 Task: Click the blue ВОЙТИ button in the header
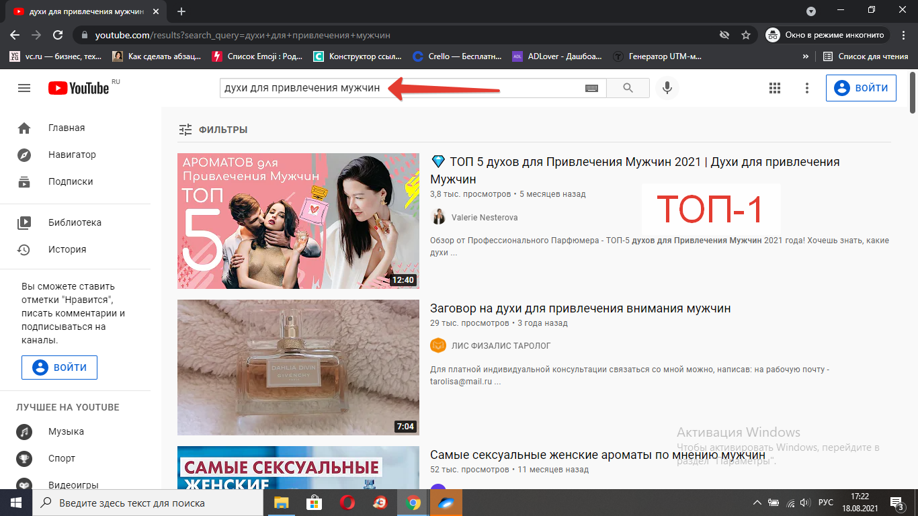point(861,88)
